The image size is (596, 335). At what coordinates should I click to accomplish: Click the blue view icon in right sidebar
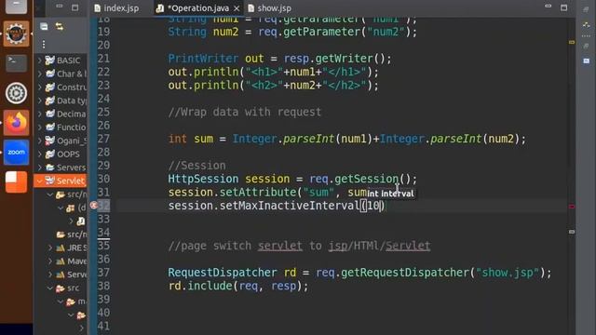586,60
